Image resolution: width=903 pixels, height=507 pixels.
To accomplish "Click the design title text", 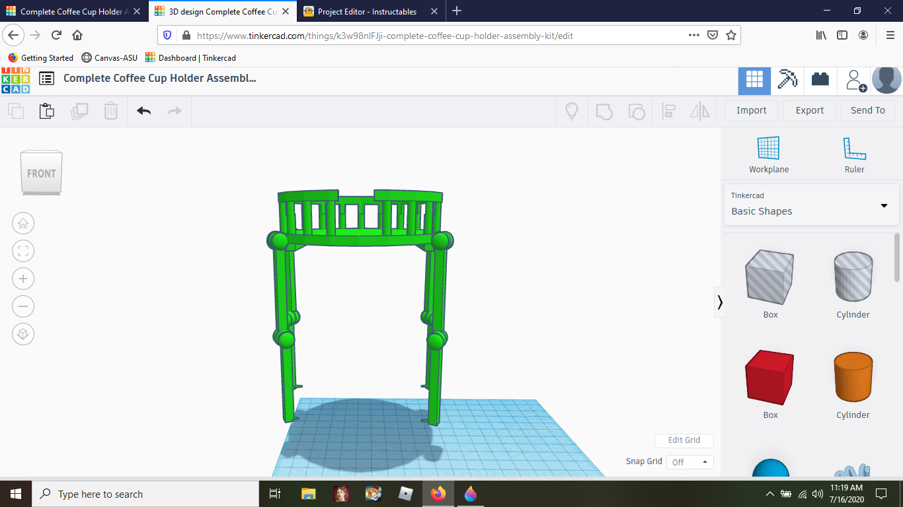I will tap(160, 78).
